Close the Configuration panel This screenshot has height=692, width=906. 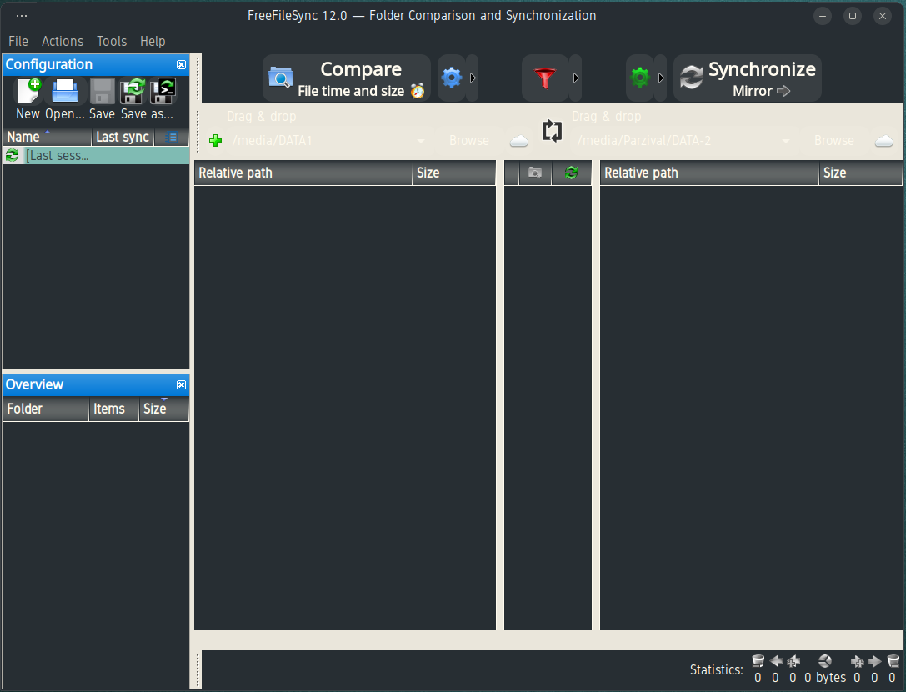tap(182, 65)
